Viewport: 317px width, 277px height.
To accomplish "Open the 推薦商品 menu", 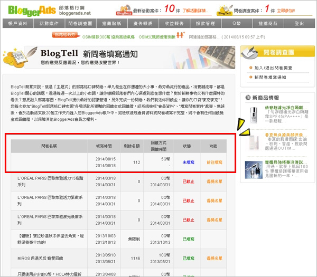I will point(268,23).
